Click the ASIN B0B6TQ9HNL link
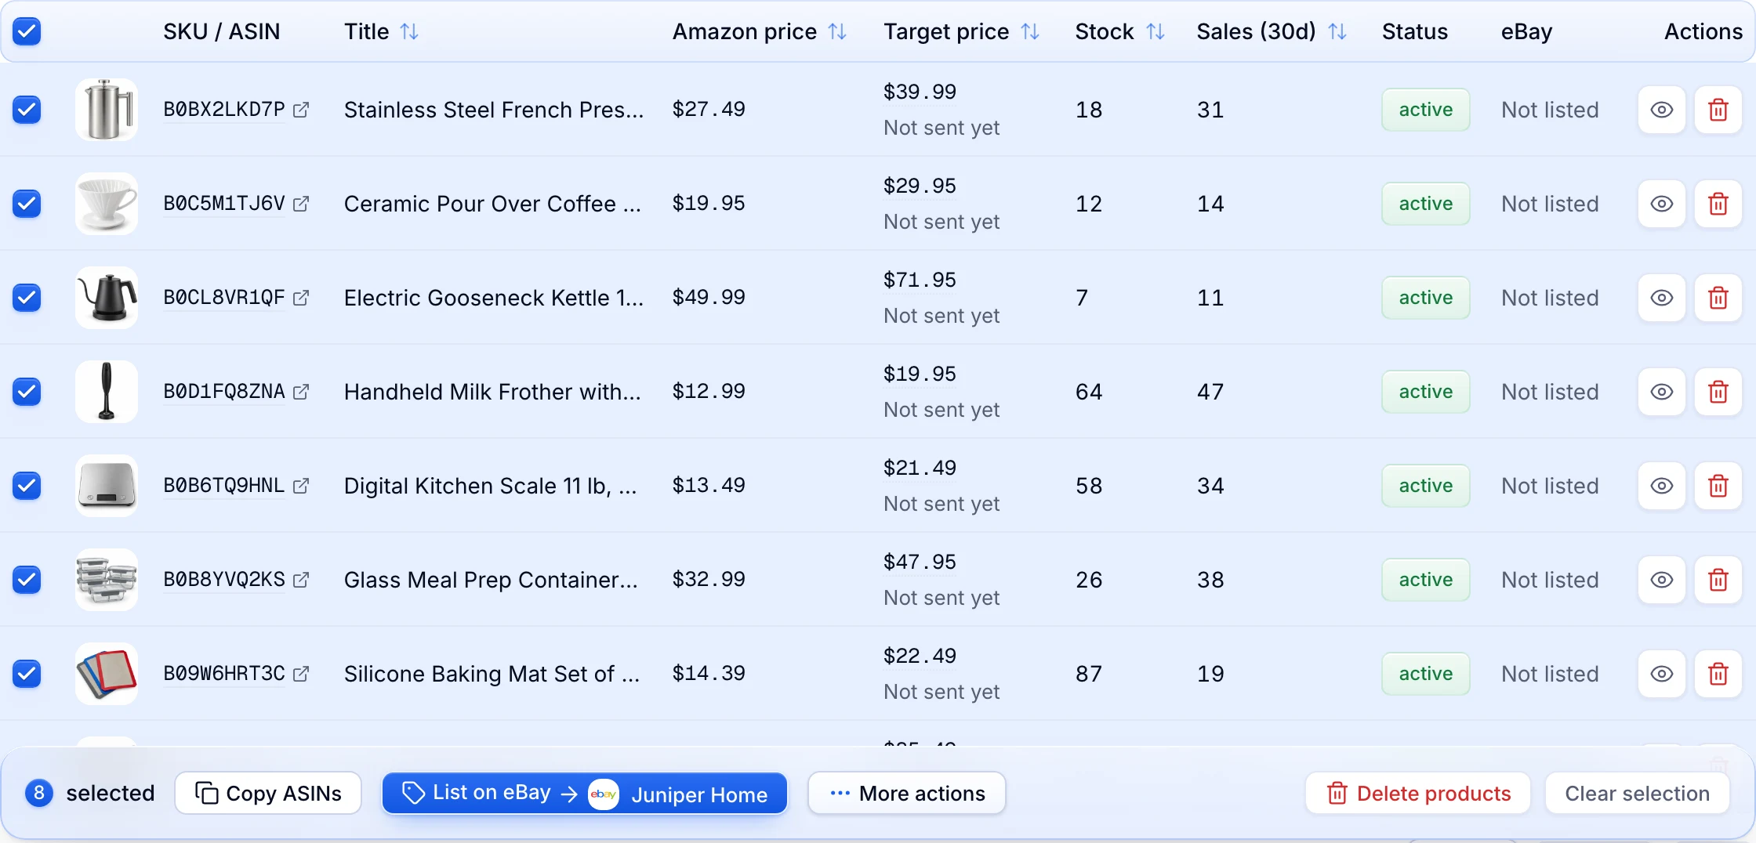The image size is (1756, 843). tap(223, 486)
